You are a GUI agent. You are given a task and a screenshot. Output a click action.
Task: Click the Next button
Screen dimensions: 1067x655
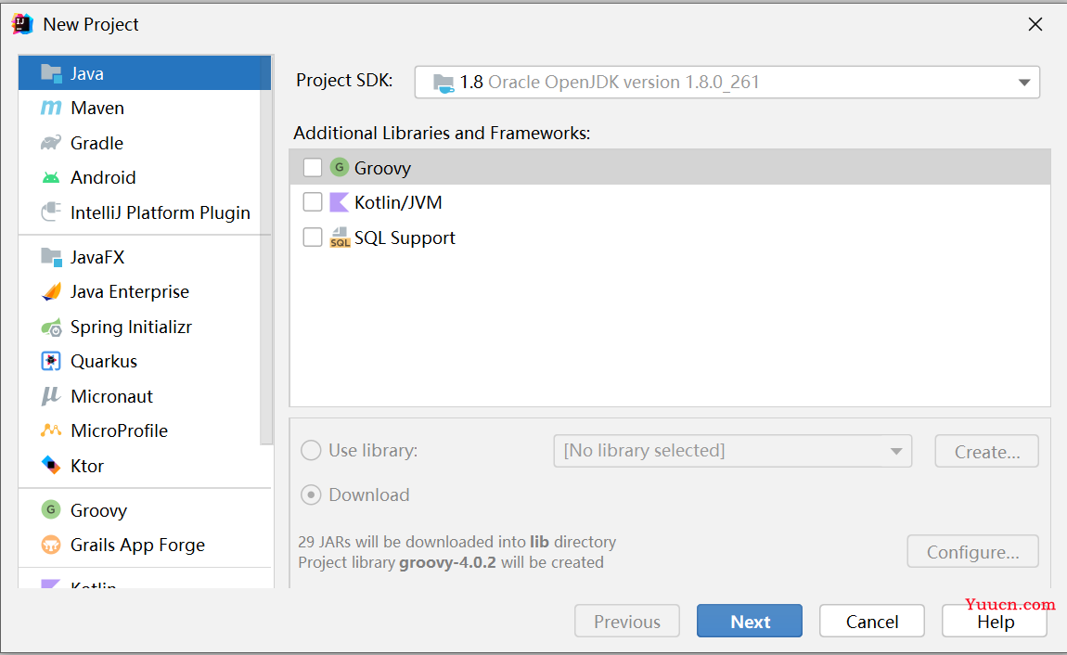(x=749, y=621)
